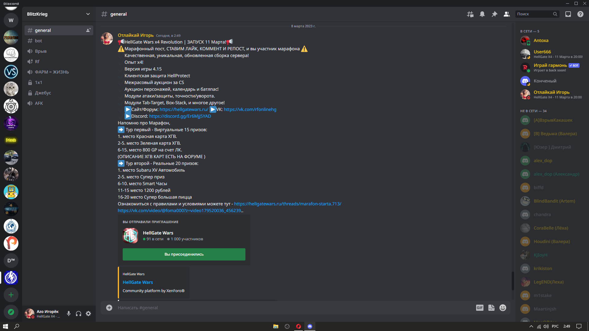Show pinned messages

495,14
